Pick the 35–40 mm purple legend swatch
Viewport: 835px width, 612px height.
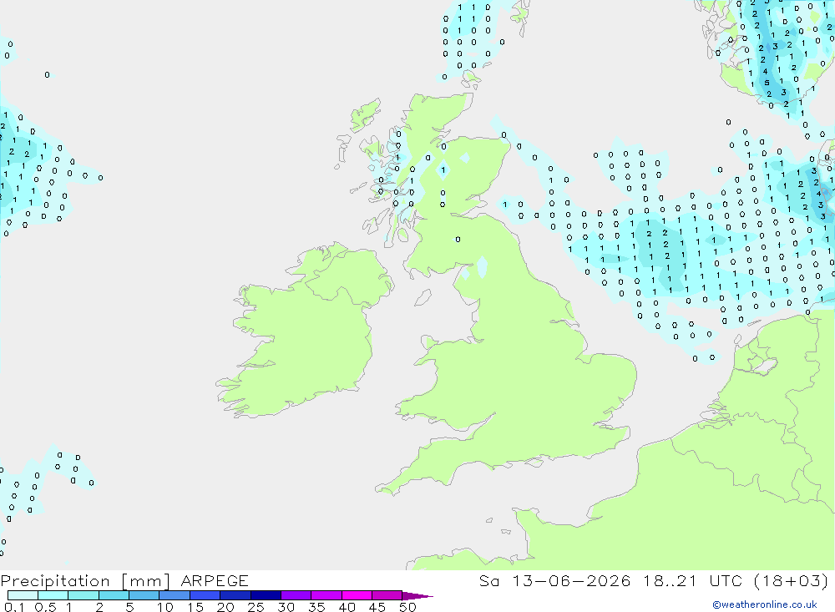tap(326, 595)
